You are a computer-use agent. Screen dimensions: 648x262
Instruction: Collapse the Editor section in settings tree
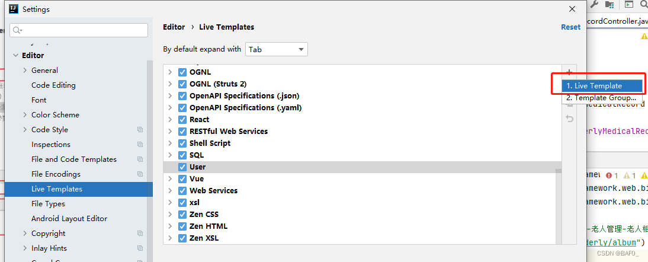(16, 55)
